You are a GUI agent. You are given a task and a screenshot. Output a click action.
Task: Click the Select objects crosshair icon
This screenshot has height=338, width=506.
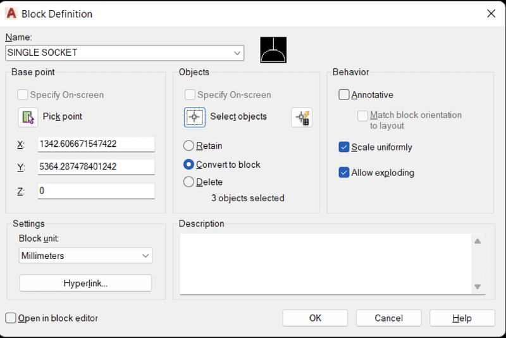point(195,117)
